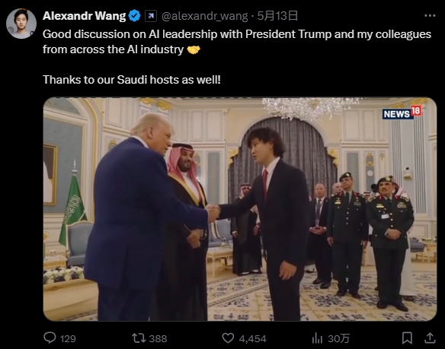This screenshot has height=349, width=445.
Task: Bookmark the post with the bookmark icon
Action: click(407, 338)
